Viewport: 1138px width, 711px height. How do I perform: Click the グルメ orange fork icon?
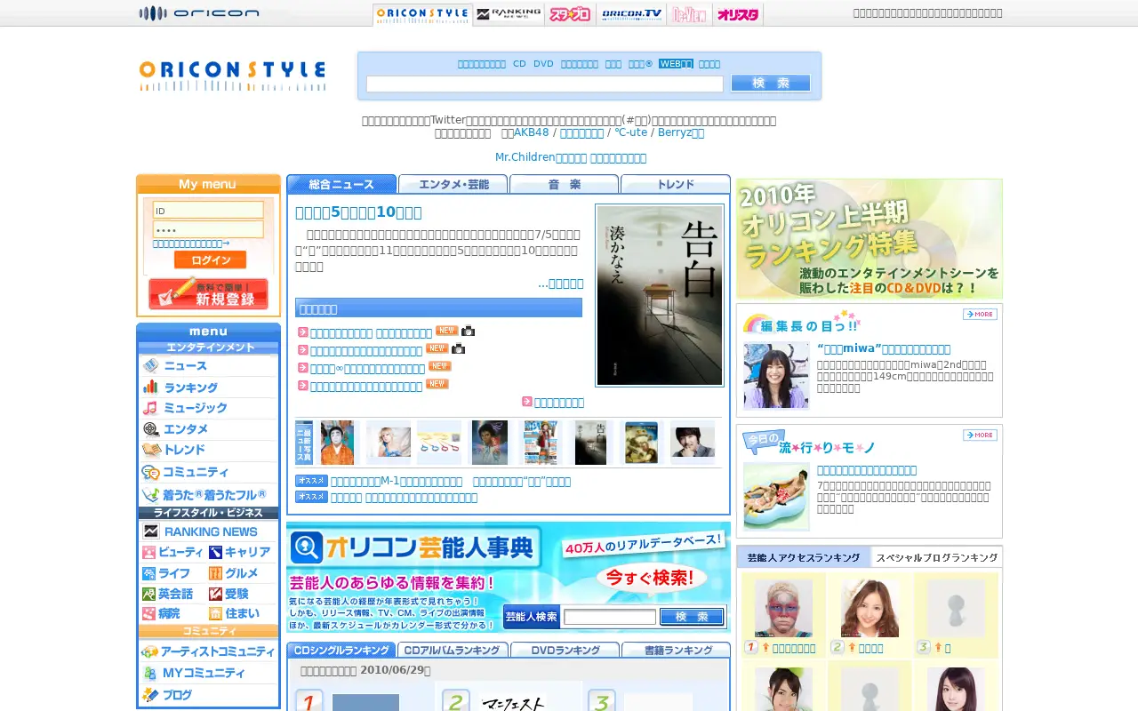click(215, 573)
